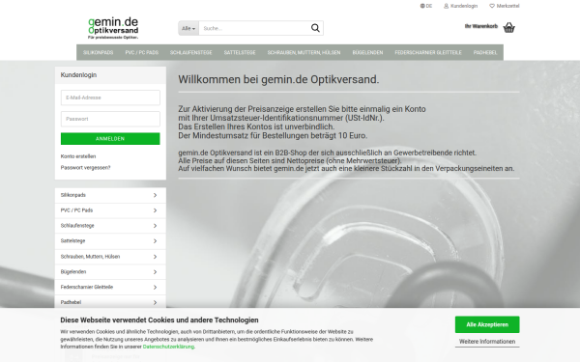The image size is (580, 362).
Task: Focus the Suche search field
Action: click(253, 28)
